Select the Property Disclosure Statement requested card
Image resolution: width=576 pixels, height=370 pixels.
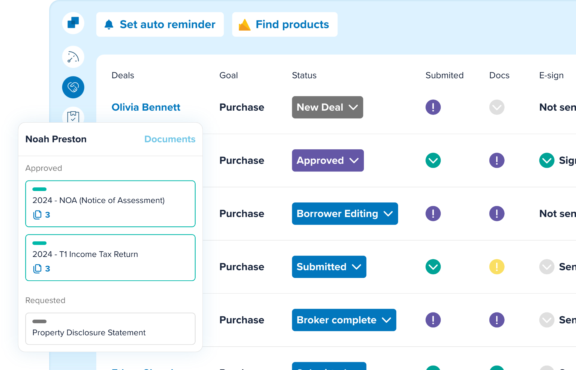point(110,329)
